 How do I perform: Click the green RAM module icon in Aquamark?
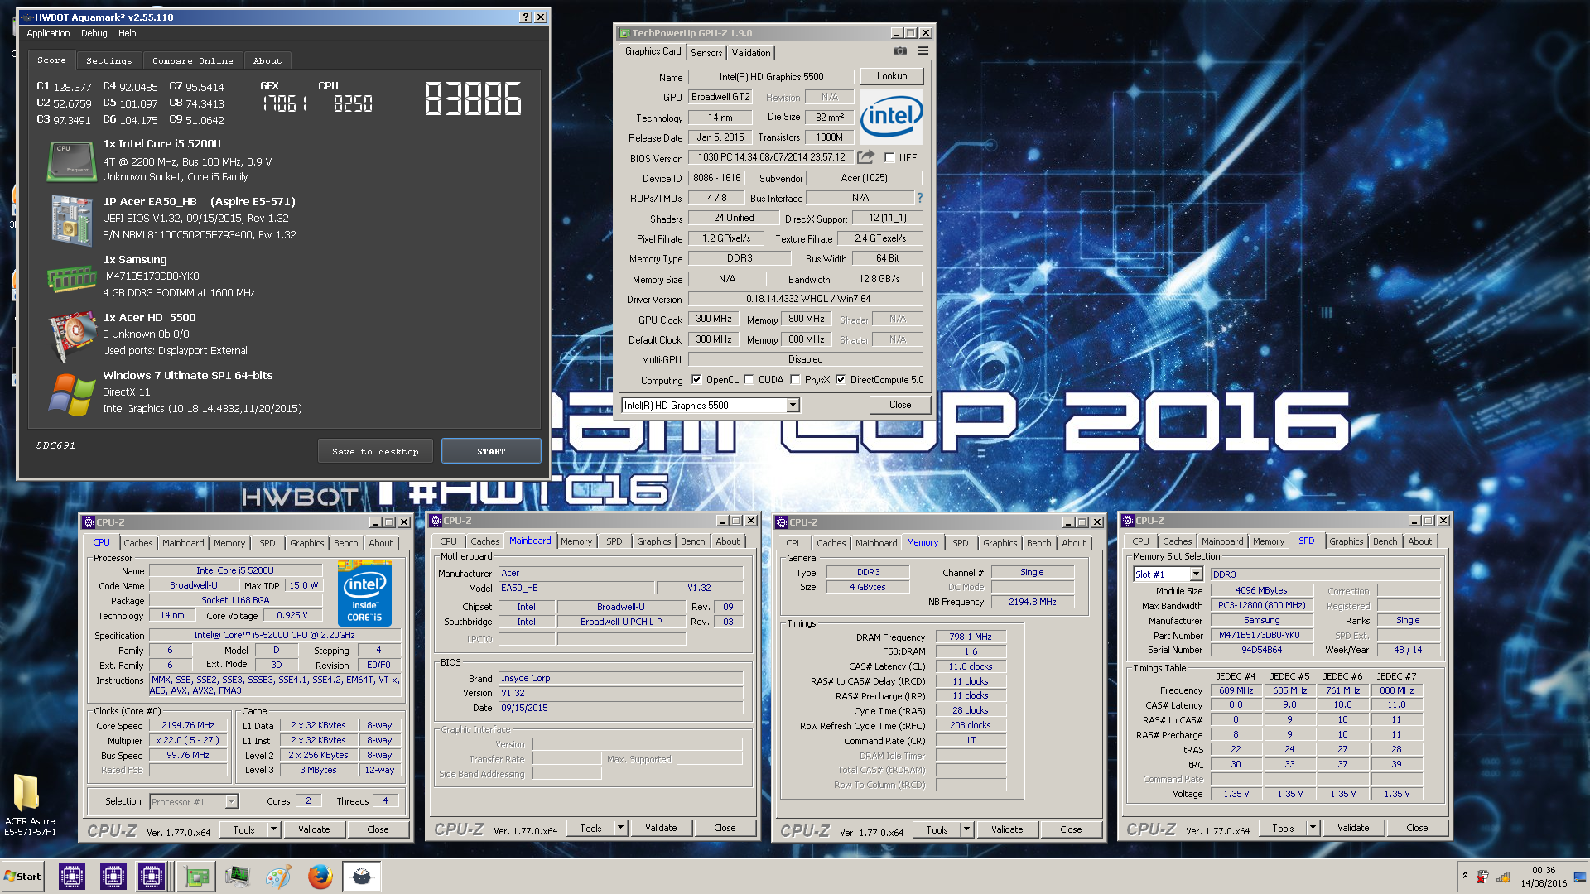click(x=71, y=279)
